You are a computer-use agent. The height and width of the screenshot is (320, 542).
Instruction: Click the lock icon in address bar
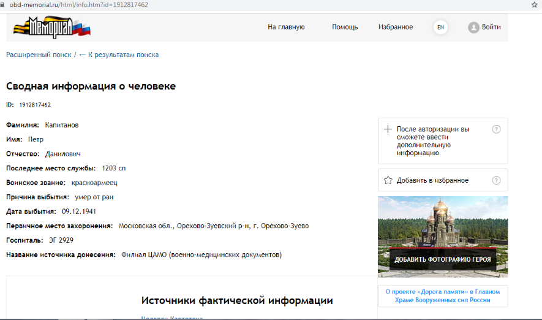point(2,5)
